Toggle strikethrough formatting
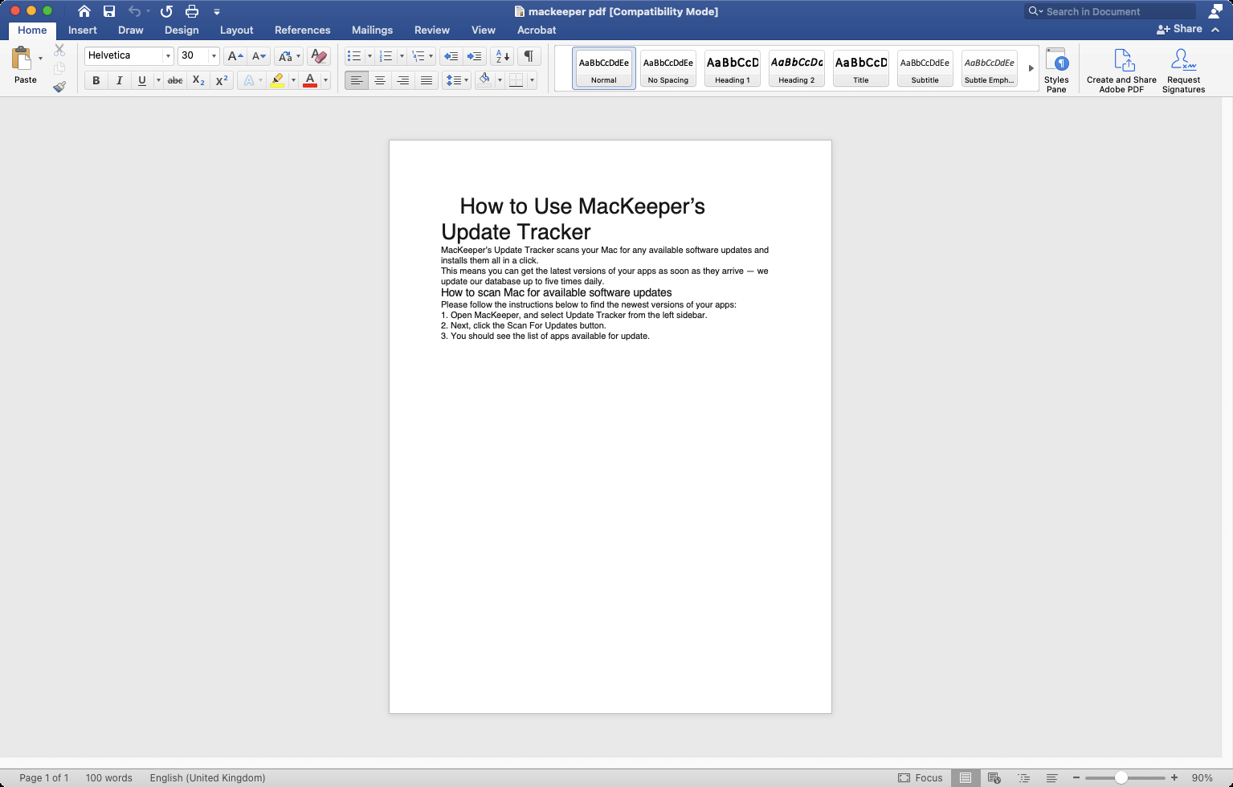Image resolution: width=1233 pixels, height=787 pixels. coord(175,80)
